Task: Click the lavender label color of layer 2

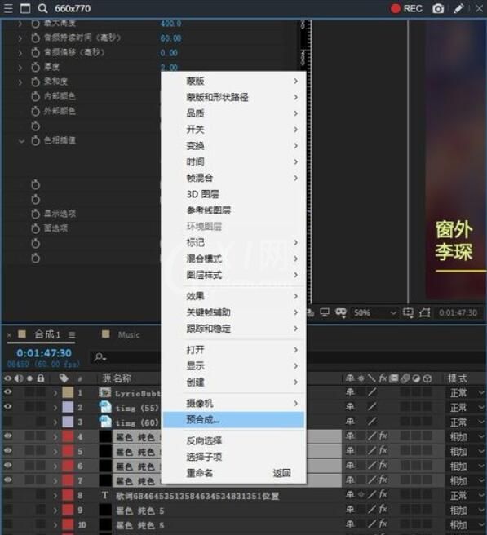Action: coord(68,407)
